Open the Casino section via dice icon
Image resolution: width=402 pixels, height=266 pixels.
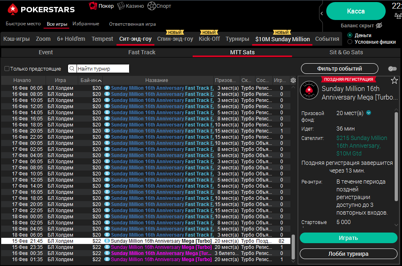point(121,6)
